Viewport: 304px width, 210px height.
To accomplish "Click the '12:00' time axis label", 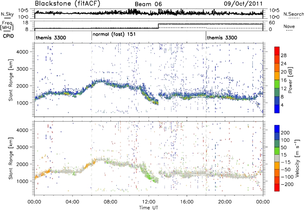I will pyautogui.click(x=149, y=202).
